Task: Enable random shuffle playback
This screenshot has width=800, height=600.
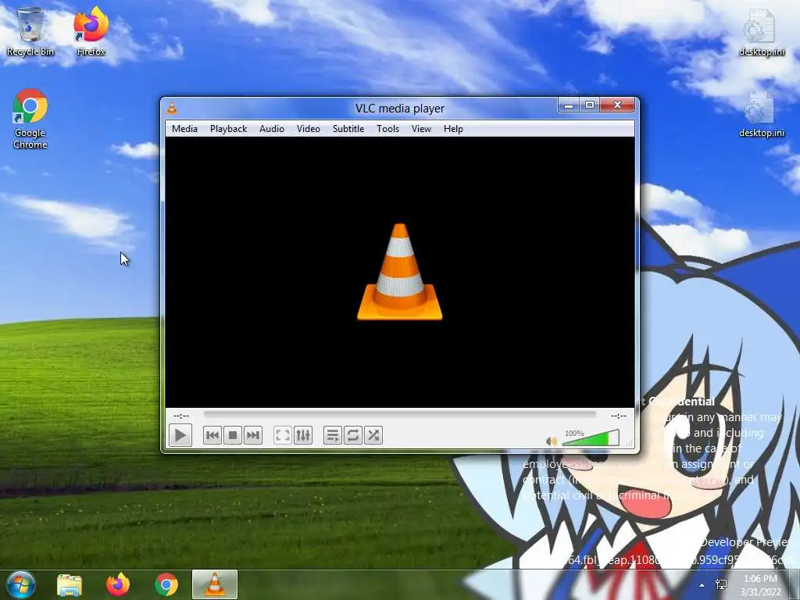Action: tap(373, 435)
